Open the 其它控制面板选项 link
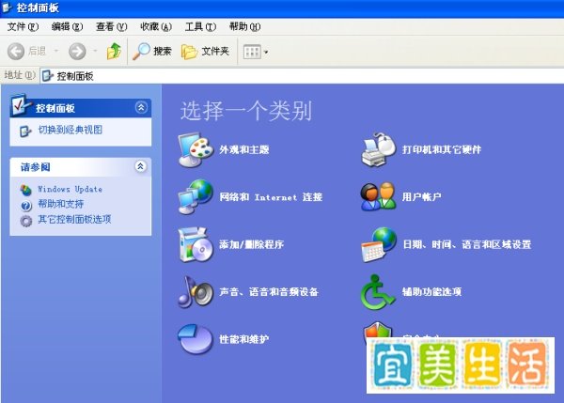 pos(75,219)
